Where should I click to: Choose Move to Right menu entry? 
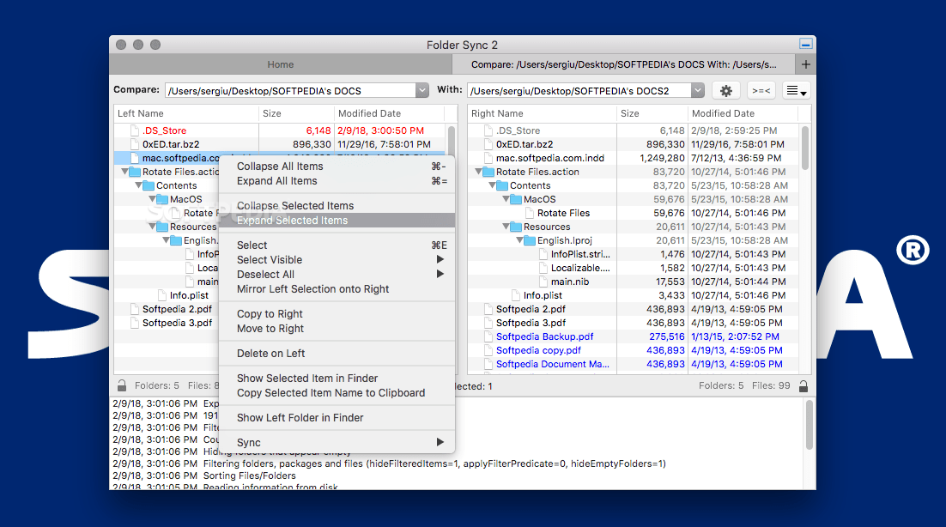tap(337, 329)
